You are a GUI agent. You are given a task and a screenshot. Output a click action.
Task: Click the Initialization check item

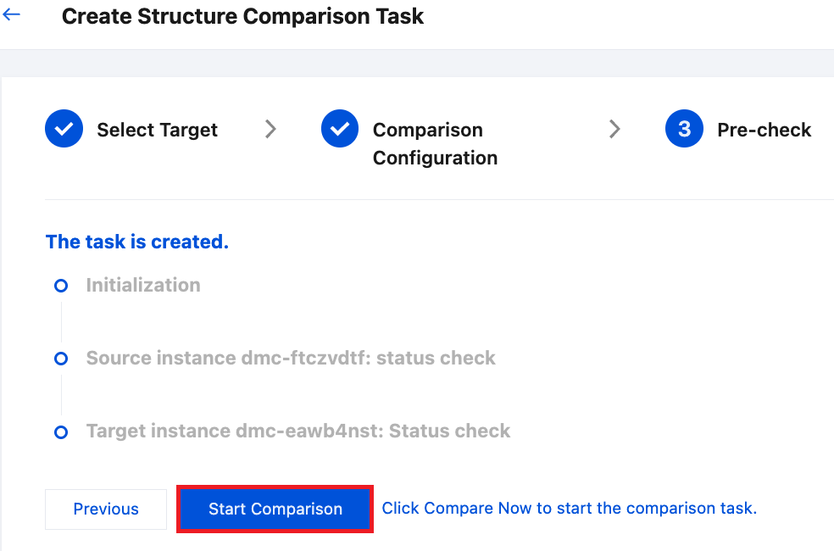pyautogui.click(x=143, y=285)
